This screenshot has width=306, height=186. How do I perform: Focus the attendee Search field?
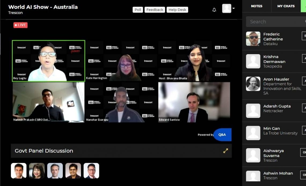pos(276,22)
